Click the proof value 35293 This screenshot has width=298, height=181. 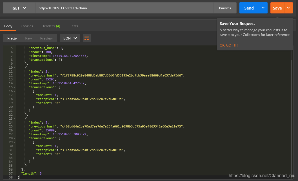coord(50,80)
